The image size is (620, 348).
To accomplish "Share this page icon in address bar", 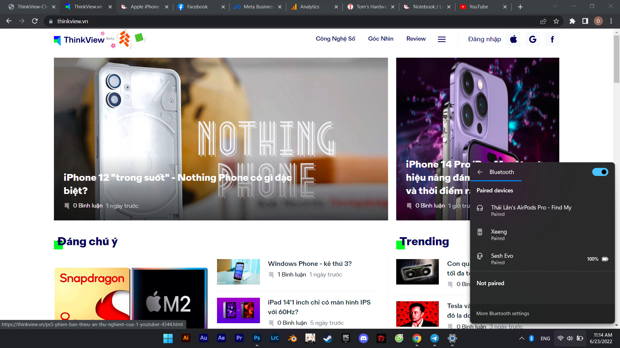I will [x=543, y=21].
